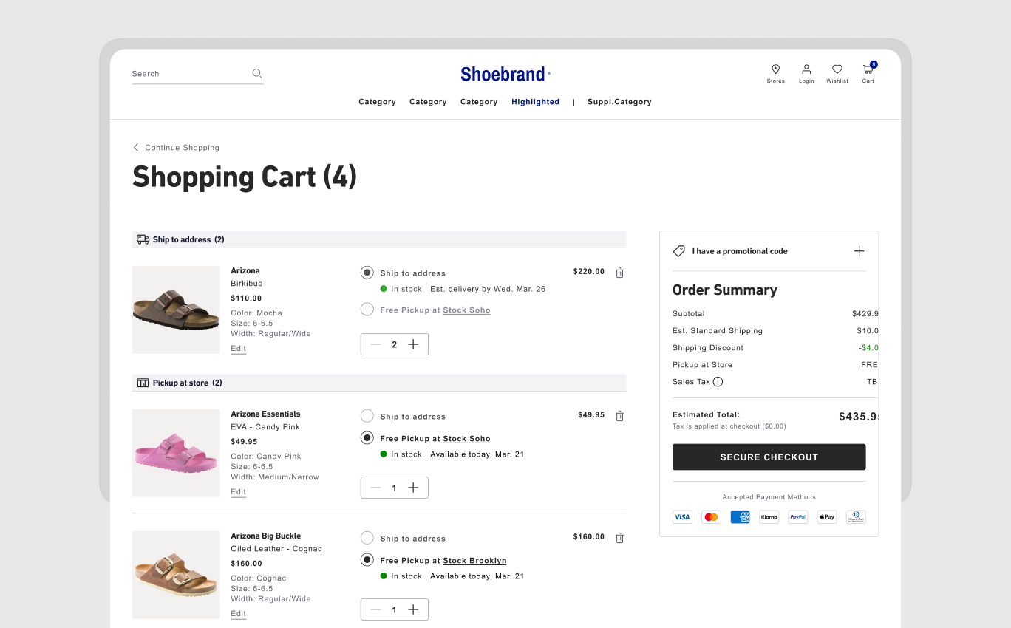The height and width of the screenshot is (628, 1011).
Task: Click the search magnifier icon
Action: click(x=257, y=73)
